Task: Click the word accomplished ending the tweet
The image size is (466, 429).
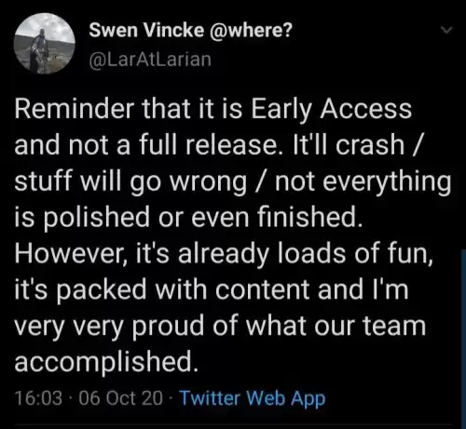Action: pos(106,362)
